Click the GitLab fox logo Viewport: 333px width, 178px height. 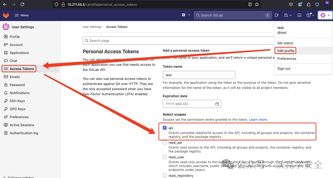pyautogui.click(x=6, y=15)
